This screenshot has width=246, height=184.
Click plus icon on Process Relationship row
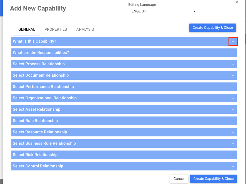(x=233, y=64)
